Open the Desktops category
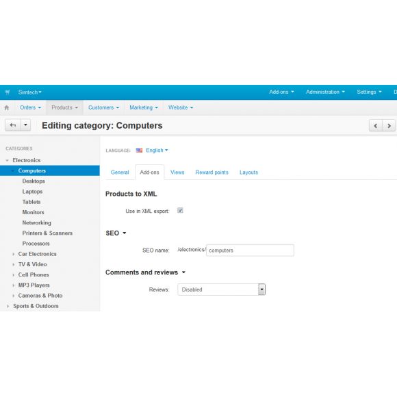The height and width of the screenshot is (397, 397). pos(34,181)
